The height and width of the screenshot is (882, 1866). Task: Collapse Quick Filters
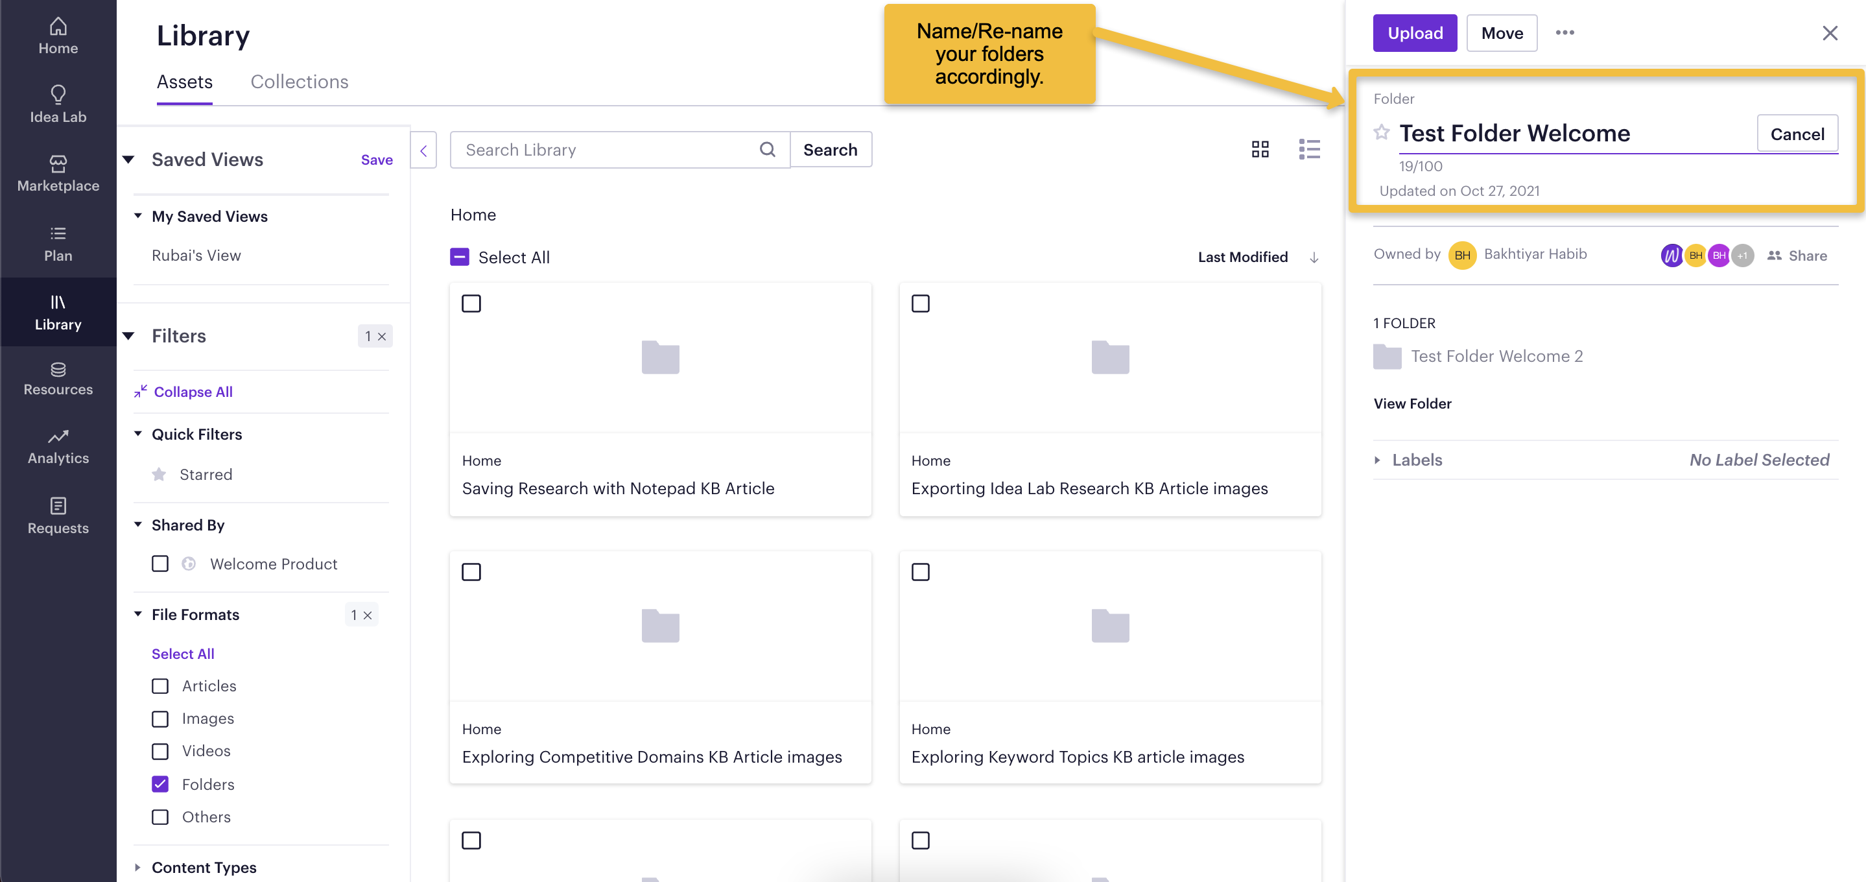[x=137, y=434]
